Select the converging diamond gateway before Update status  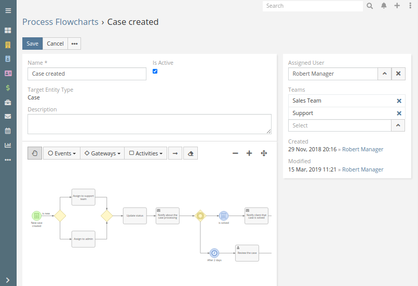(x=106, y=216)
